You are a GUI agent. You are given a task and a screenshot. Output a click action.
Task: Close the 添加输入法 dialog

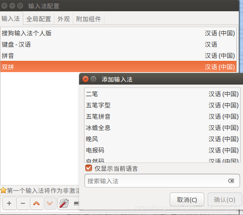click(x=85, y=79)
